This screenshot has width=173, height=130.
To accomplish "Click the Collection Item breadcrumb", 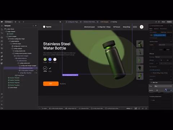I will [x=84, y=108].
